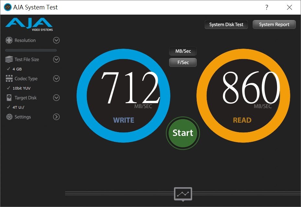Viewport: 301px width, 207px height.
Task: Click the AJA System Test window title
Action: 36,7
